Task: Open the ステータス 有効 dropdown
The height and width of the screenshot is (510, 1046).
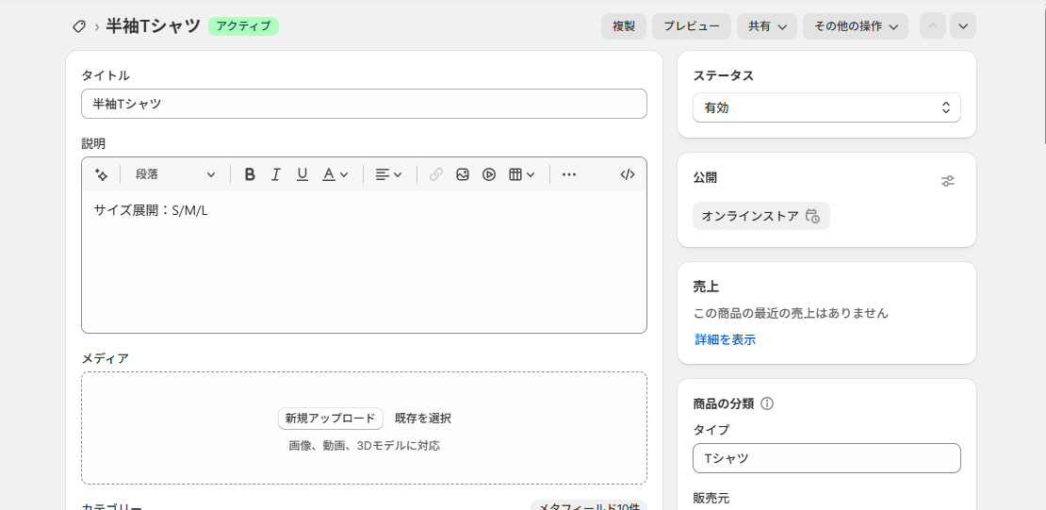Action: point(826,107)
